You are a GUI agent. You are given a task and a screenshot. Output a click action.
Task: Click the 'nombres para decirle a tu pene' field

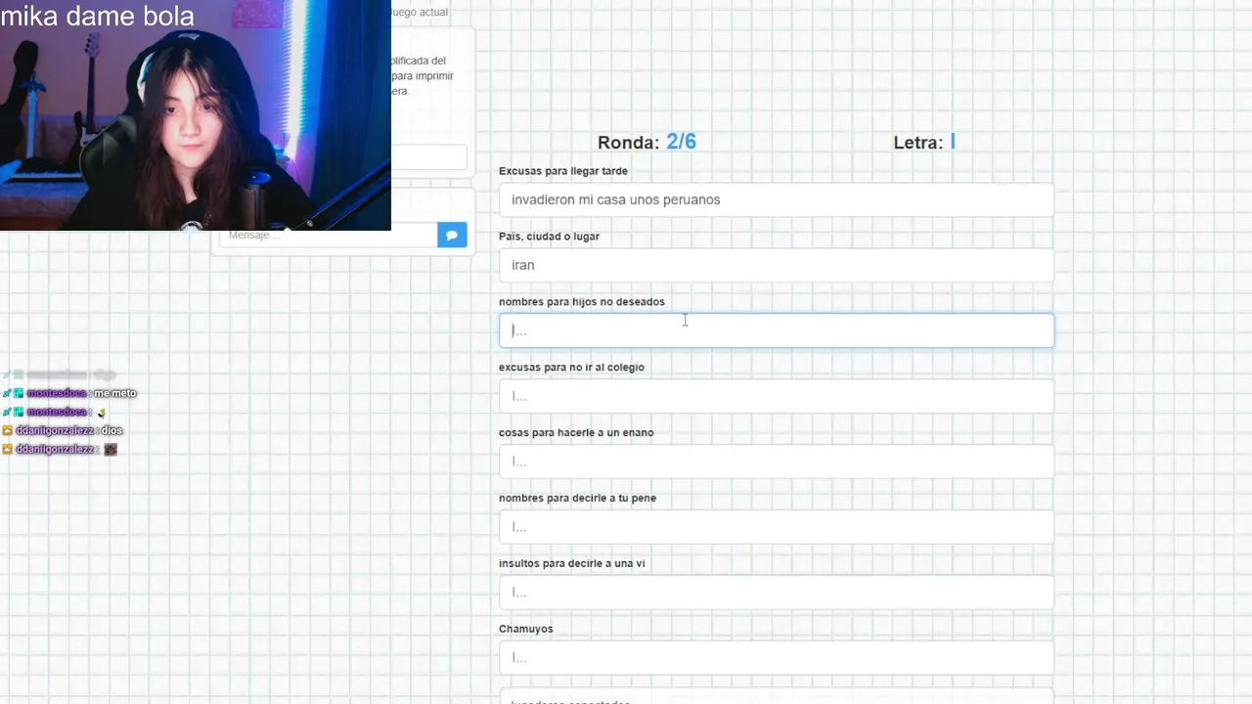click(777, 527)
